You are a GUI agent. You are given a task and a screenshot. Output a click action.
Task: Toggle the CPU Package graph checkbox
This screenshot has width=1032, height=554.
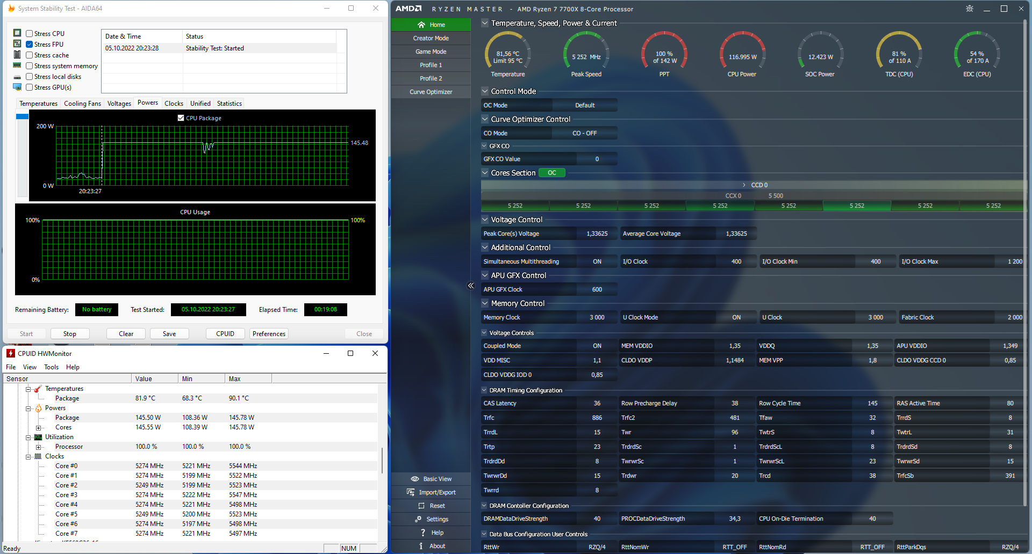[181, 118]
